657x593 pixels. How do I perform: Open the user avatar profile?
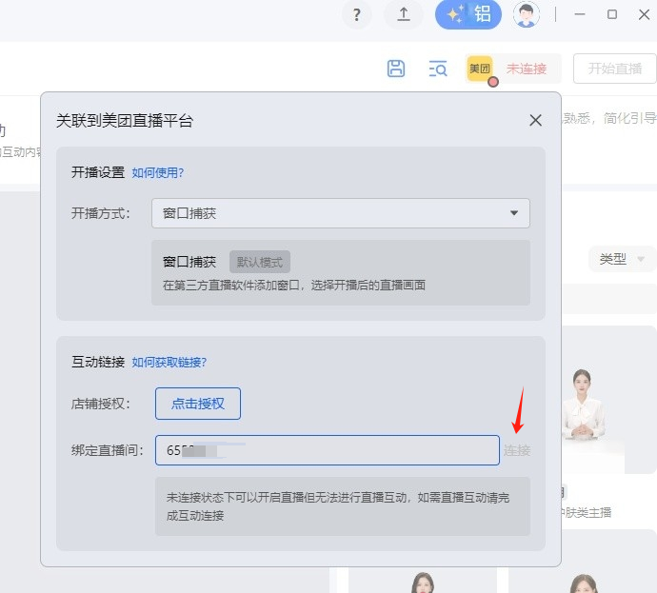527,14
